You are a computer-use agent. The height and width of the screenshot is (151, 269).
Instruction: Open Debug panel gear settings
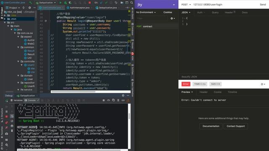pos(123,96)
